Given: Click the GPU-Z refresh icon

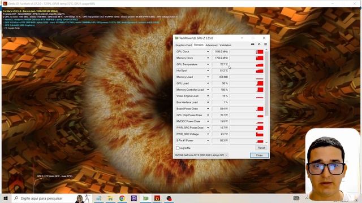Looking at the screenshot, I should point(259,44).
